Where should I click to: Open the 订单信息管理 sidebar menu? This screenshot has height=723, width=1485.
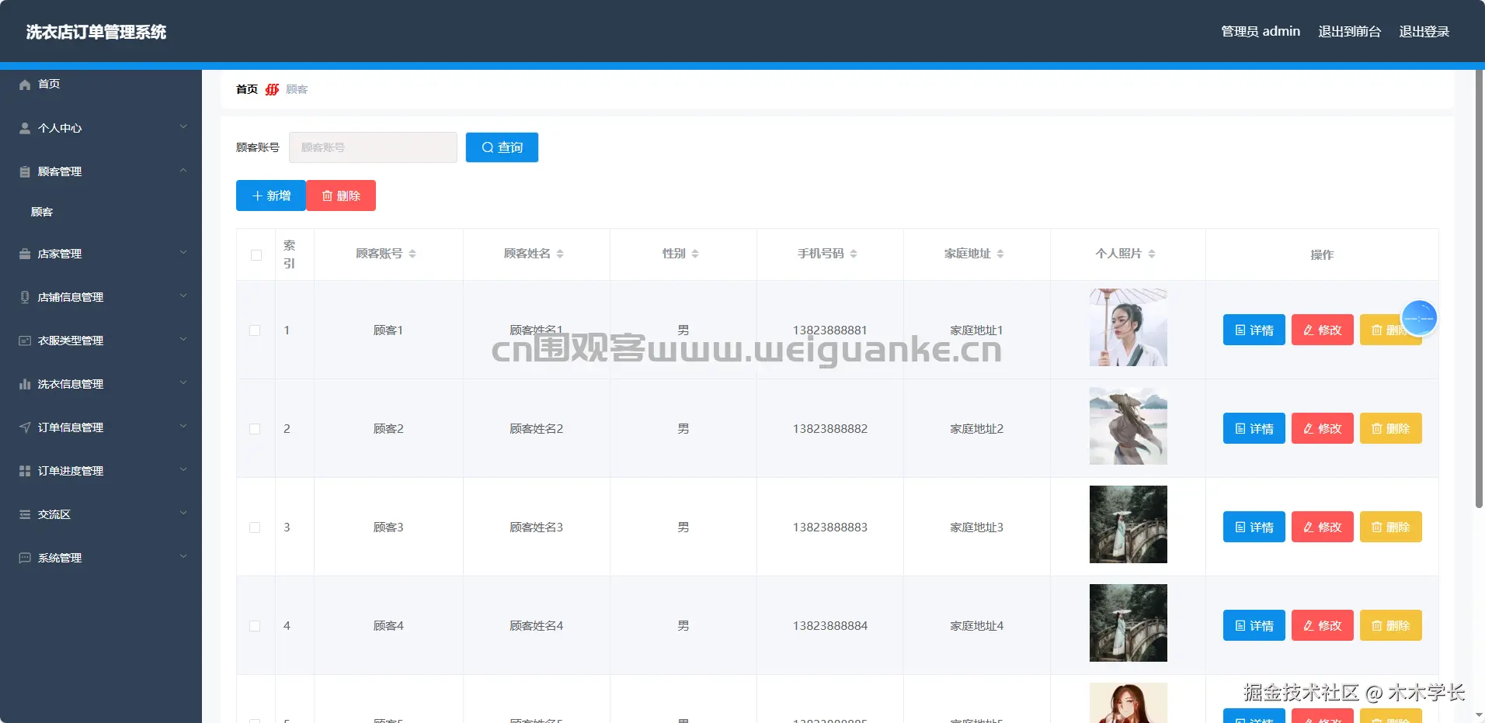click(x=101, y=427)
